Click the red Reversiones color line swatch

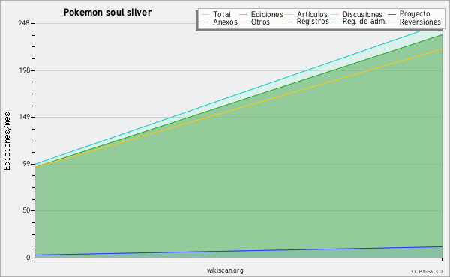click(391, 22)
